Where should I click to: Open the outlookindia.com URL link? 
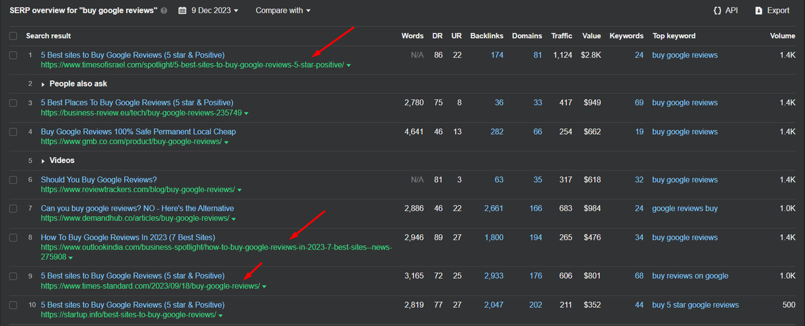tap(216, 252)
